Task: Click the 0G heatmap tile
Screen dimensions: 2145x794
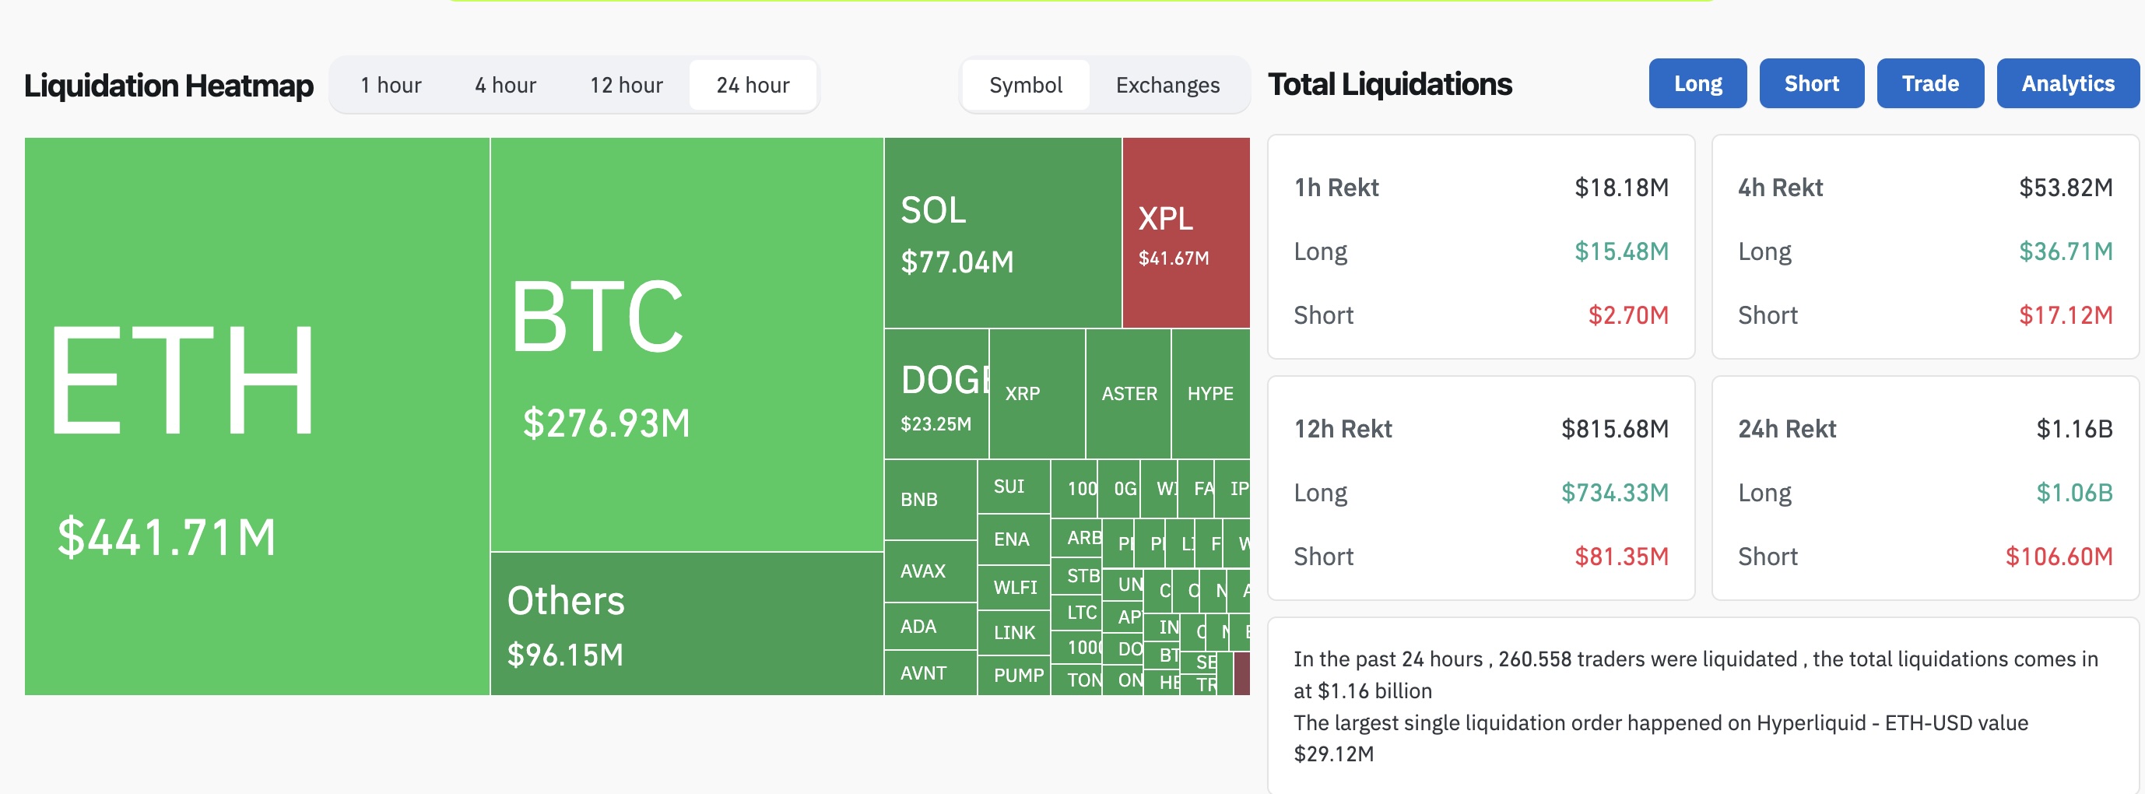Action: (1121, 488)
